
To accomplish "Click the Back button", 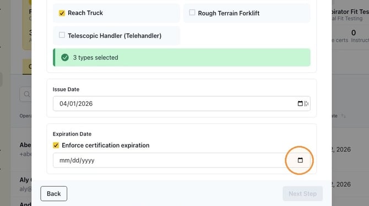I will click(x=53, y=193).
